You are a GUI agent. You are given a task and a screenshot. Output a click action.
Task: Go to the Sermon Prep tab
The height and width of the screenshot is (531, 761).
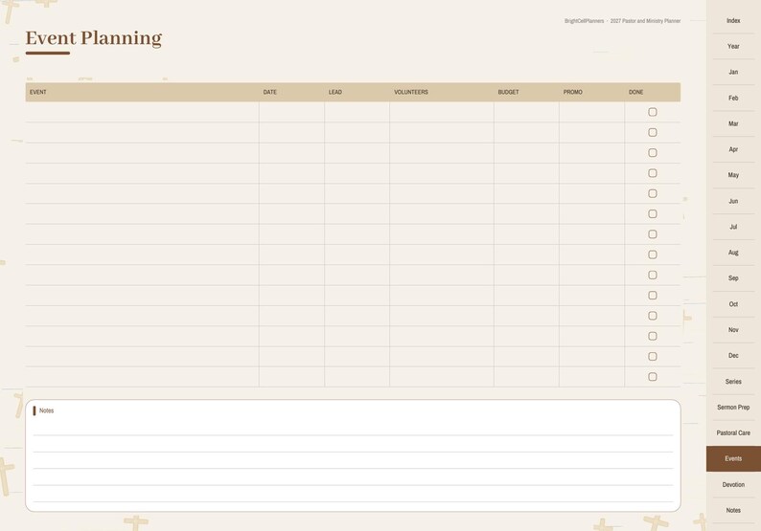coord(733,407)
